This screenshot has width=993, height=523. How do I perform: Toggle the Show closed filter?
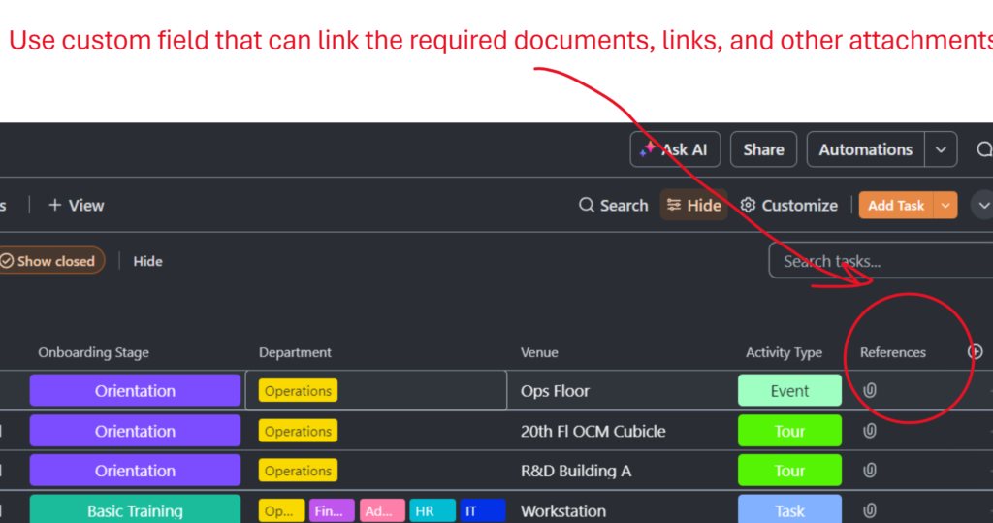coord(50,261)
